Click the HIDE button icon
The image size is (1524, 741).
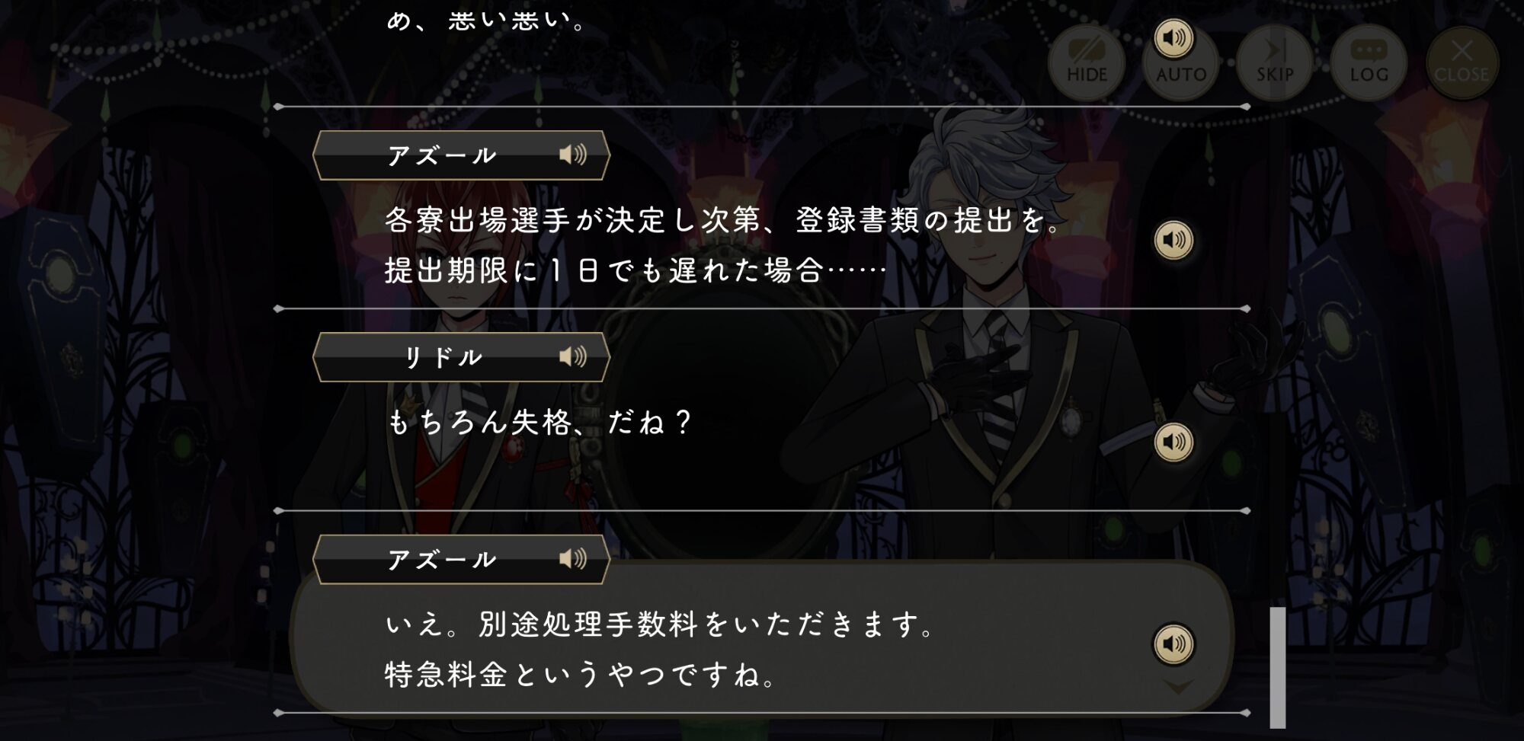pyautogui.click(x=1087, y=63)
